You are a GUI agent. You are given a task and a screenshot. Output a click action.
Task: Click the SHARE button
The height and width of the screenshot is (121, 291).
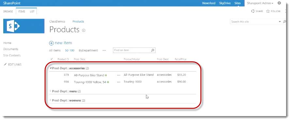[257, 11]
